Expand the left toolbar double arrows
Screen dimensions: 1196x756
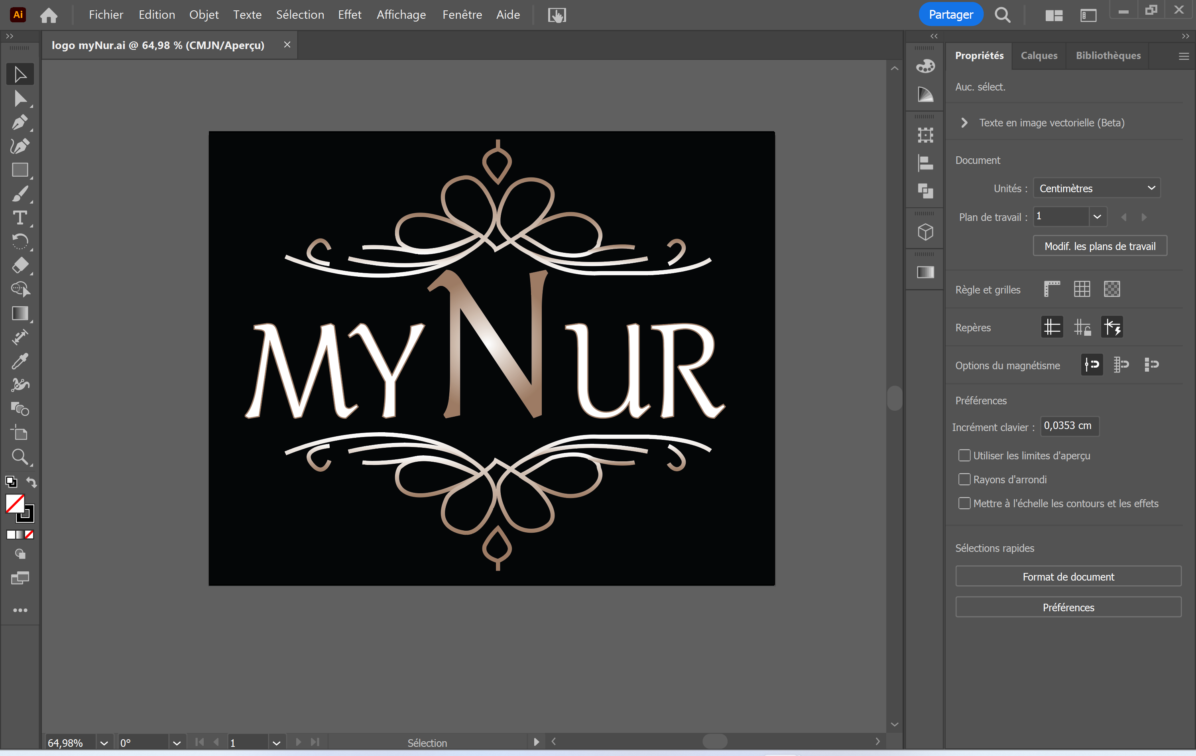(10, 36)
